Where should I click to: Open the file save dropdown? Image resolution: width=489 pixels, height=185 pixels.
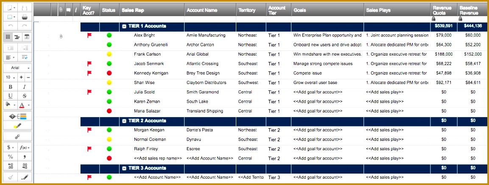tap(10, 8)
